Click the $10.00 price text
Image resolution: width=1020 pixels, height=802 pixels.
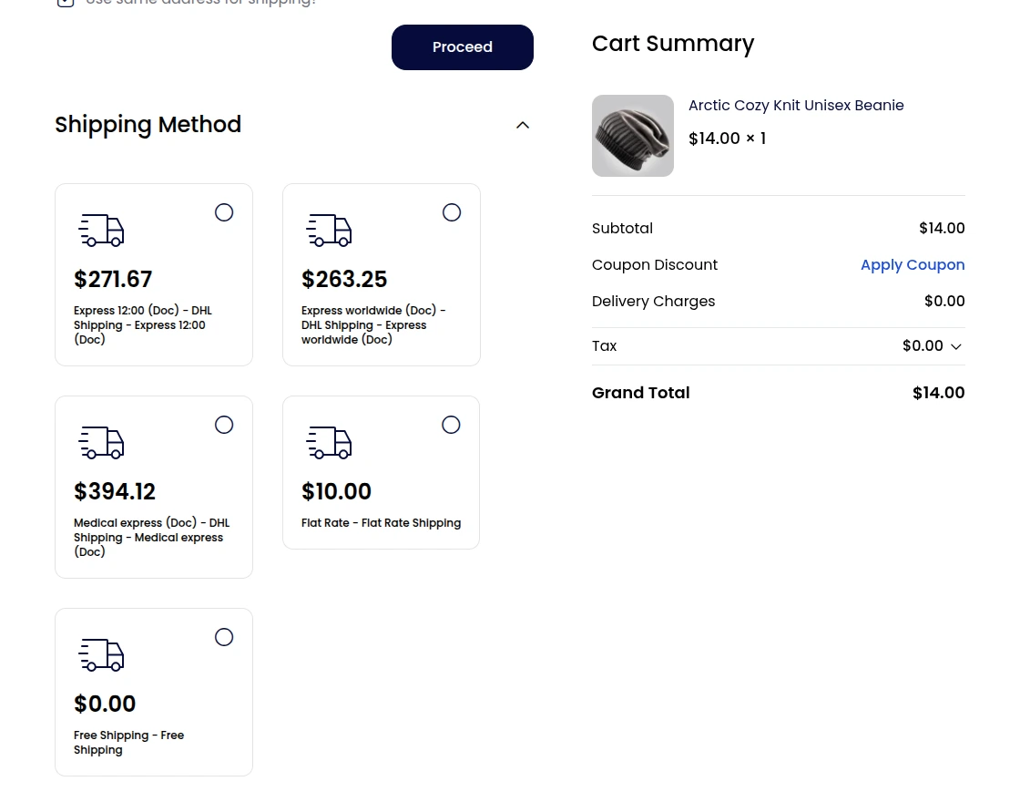pyautogui.click(x=336, y=491)
